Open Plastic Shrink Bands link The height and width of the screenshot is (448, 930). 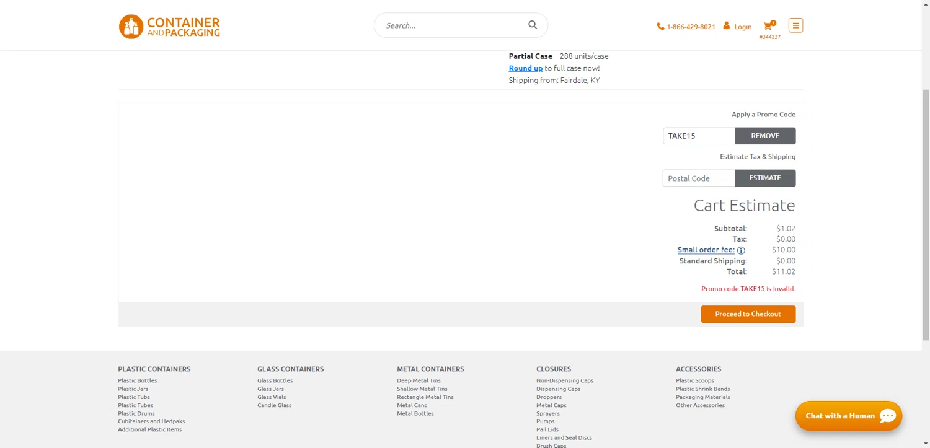703,389
